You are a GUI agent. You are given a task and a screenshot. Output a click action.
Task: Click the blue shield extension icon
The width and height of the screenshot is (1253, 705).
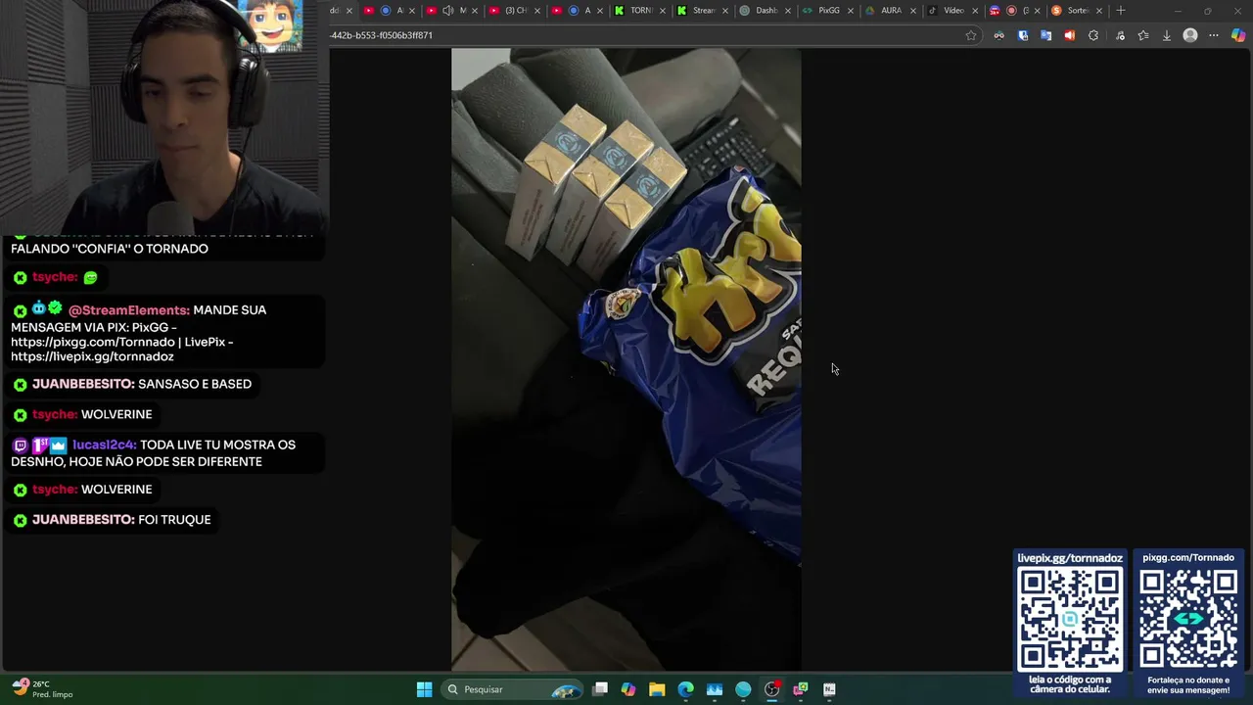pyautogui.click(x=1023, y=35)
